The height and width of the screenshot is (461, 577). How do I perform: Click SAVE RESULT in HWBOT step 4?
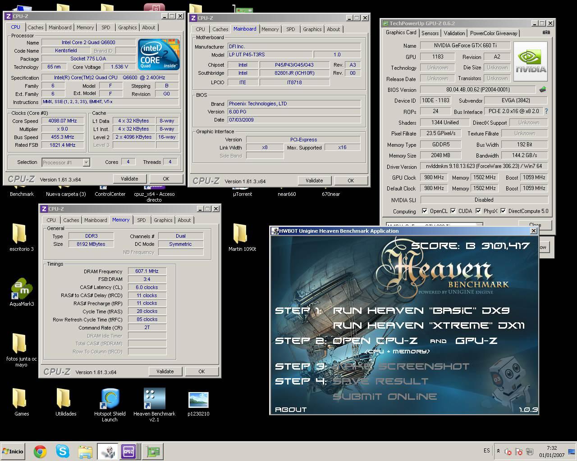380,381
